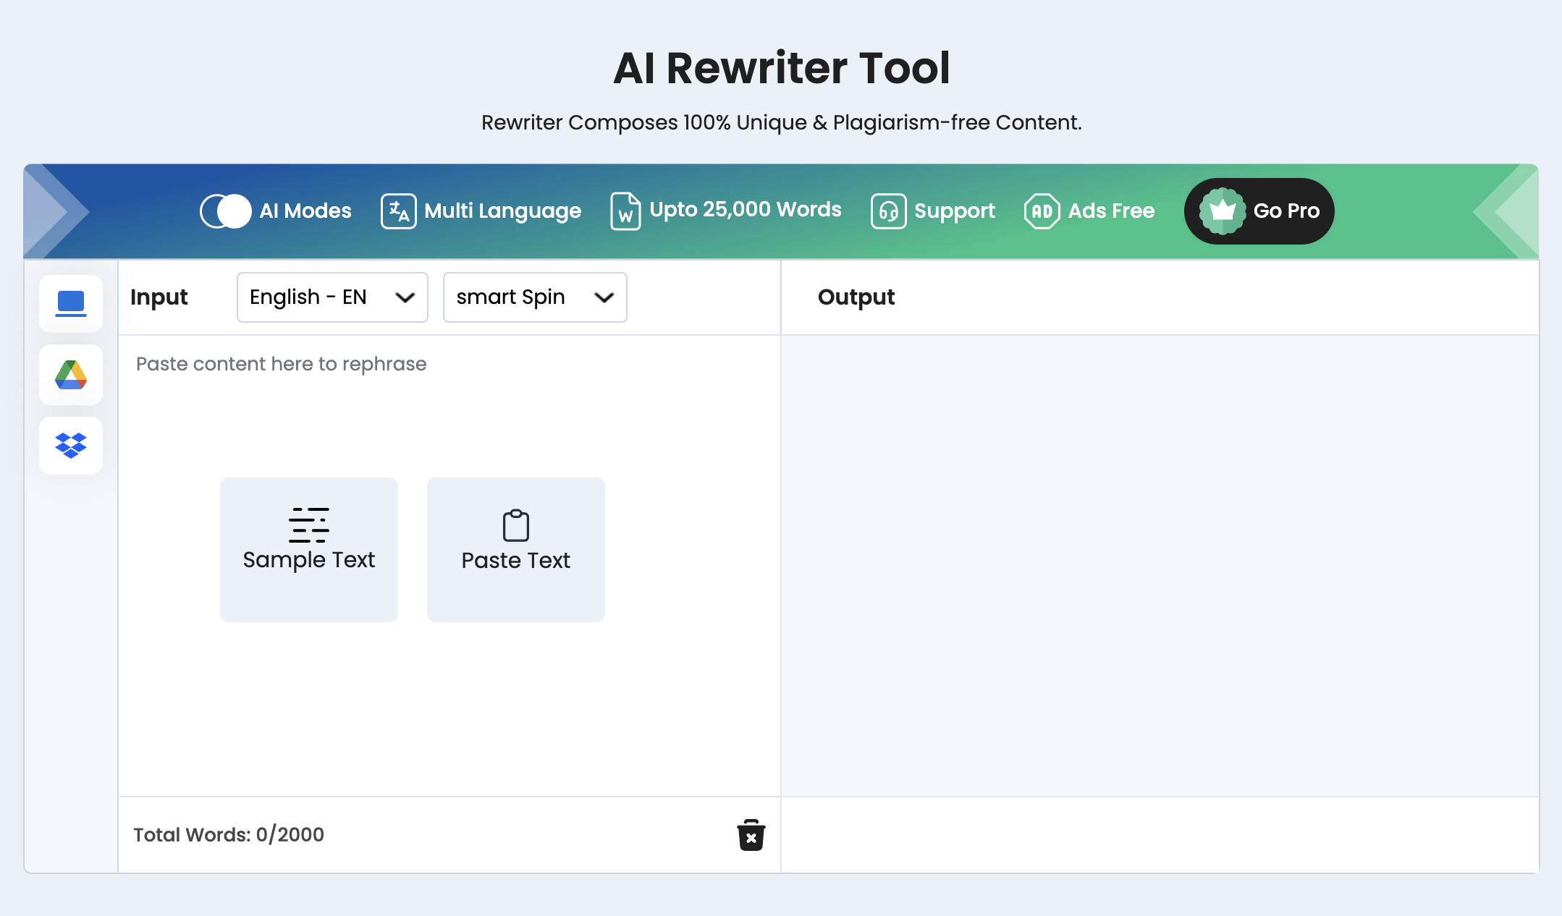Click the Support label
This screenshot has width=1562, height=916.
click(x=955, y=211)
